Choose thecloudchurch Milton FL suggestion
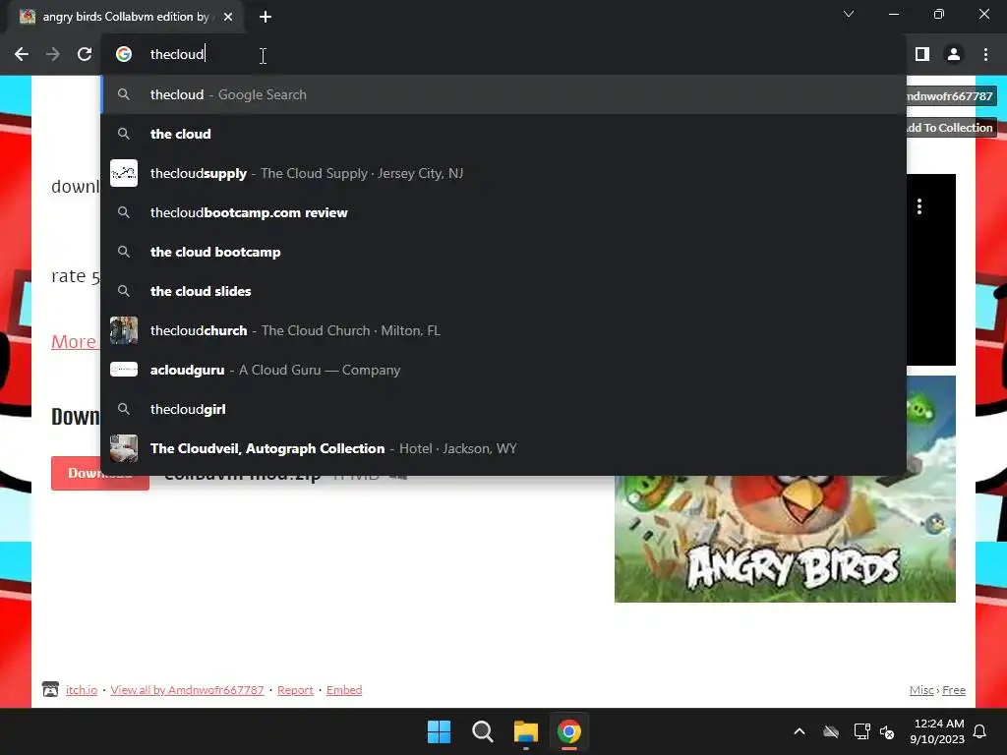Screen dimensions: 1007x755 point(503,330)
